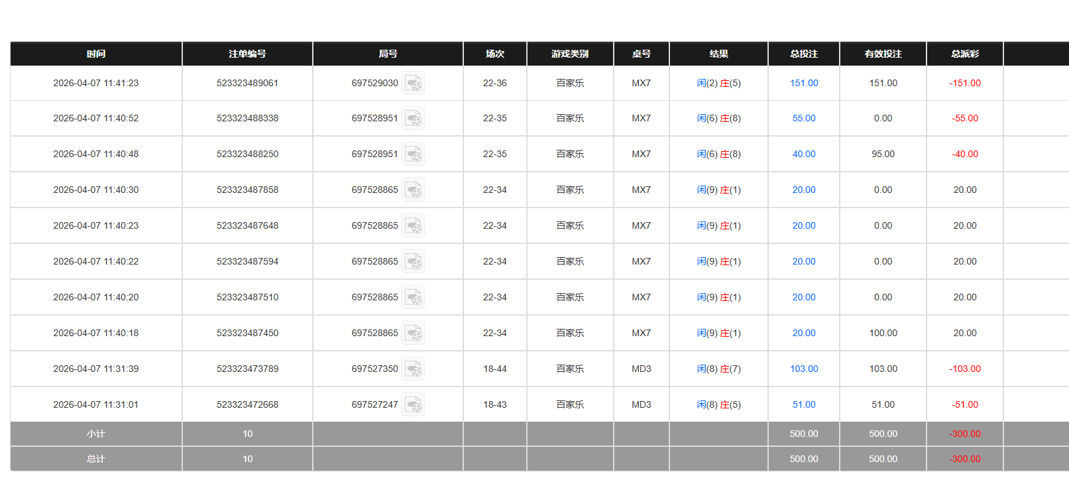This screenshot has width=1069, height=478.
Task: Play round video for order 523323487858
Action: 413,190
